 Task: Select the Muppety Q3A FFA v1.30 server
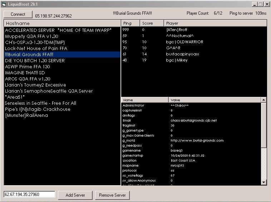pos(31,36)
